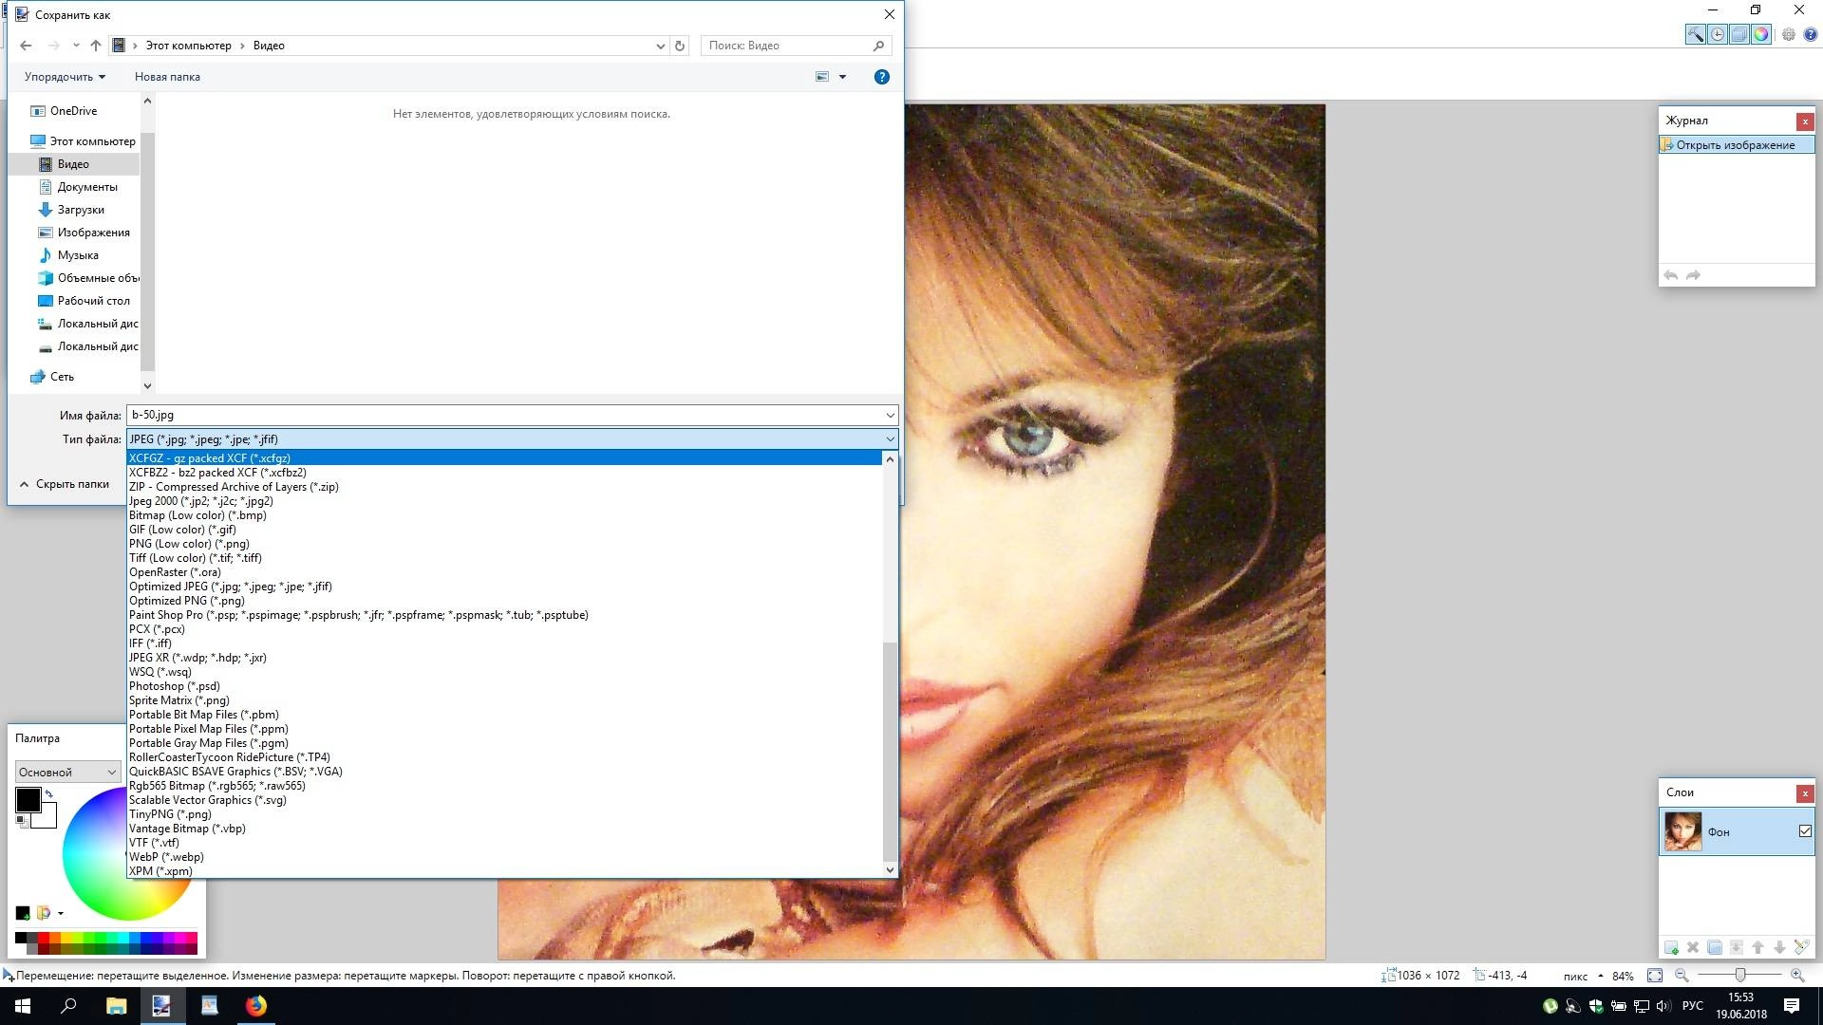Viewport: 1823px width, 1025px height.
Task: Click zoom slider handle in status bar
Action: click(x=1740, y=976)
